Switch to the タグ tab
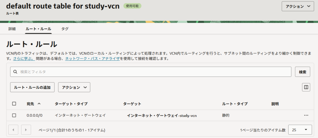Image resolution: width=318 pixels, height=138 pixels. 65,29
